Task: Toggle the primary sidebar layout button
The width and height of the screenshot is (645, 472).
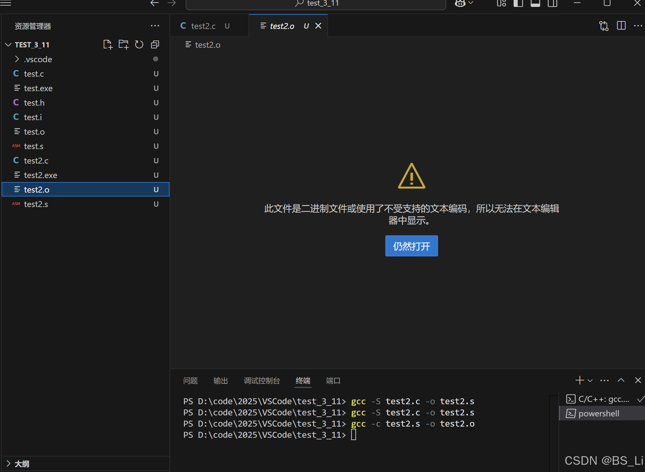Action: (518, 3)
